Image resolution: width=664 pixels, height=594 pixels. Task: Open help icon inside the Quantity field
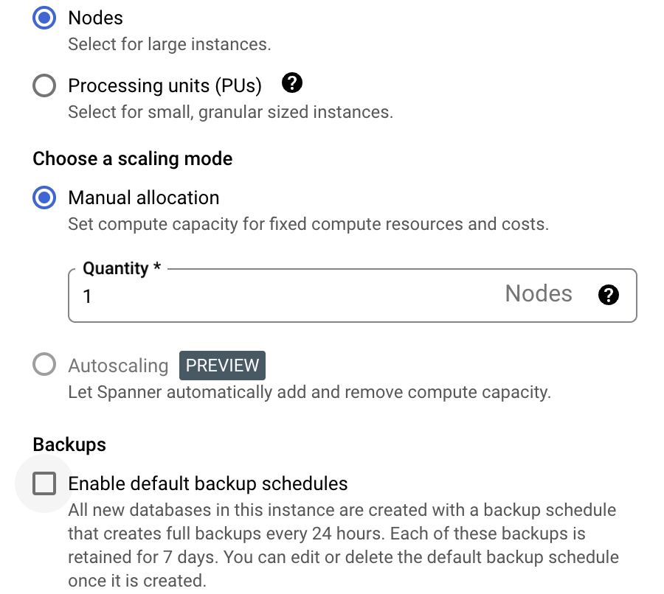[x=608, y=296]
